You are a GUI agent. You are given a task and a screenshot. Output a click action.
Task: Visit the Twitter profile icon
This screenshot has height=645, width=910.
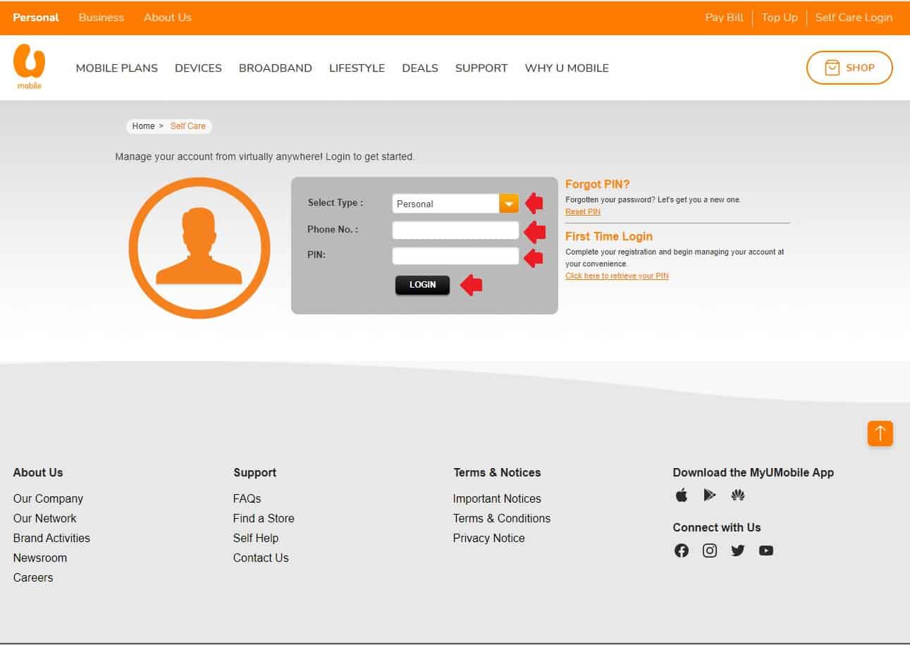click(x=738, y=551)
